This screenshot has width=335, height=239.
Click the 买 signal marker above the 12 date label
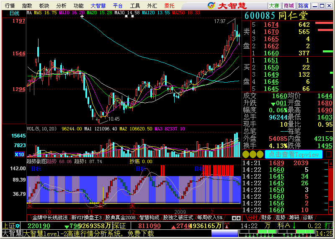pos(132,206)
